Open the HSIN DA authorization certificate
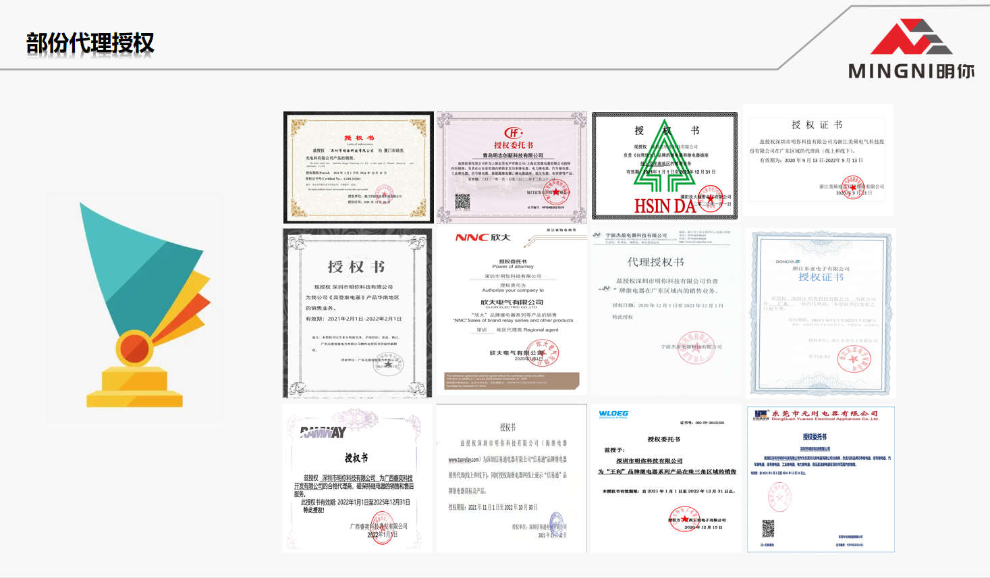Screen dimensions: 990x578 (665, 166)
